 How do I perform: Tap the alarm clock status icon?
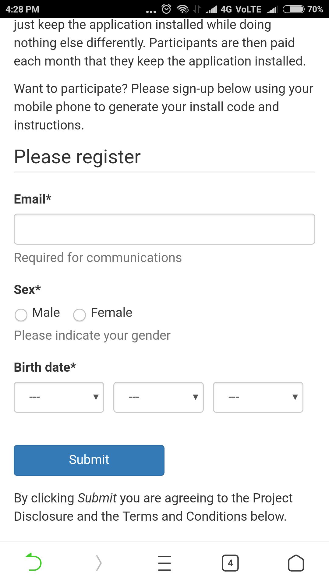[x=166, y=9]
